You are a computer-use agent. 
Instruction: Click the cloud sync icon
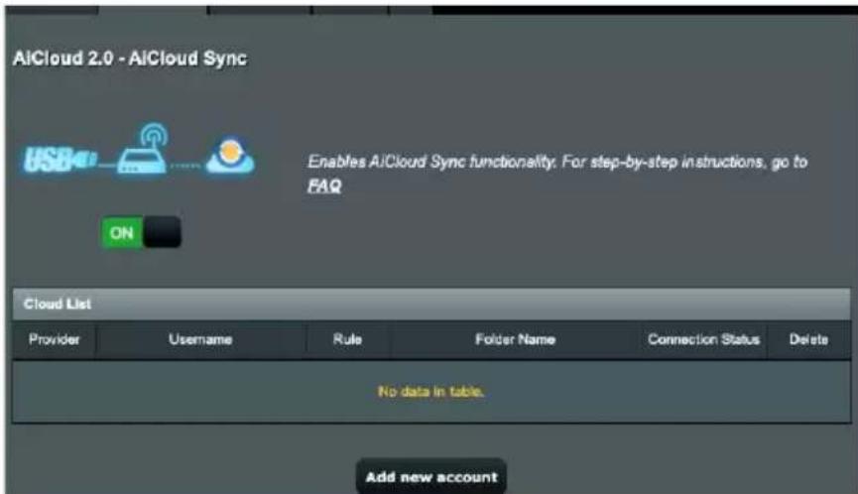click(230, 156)
